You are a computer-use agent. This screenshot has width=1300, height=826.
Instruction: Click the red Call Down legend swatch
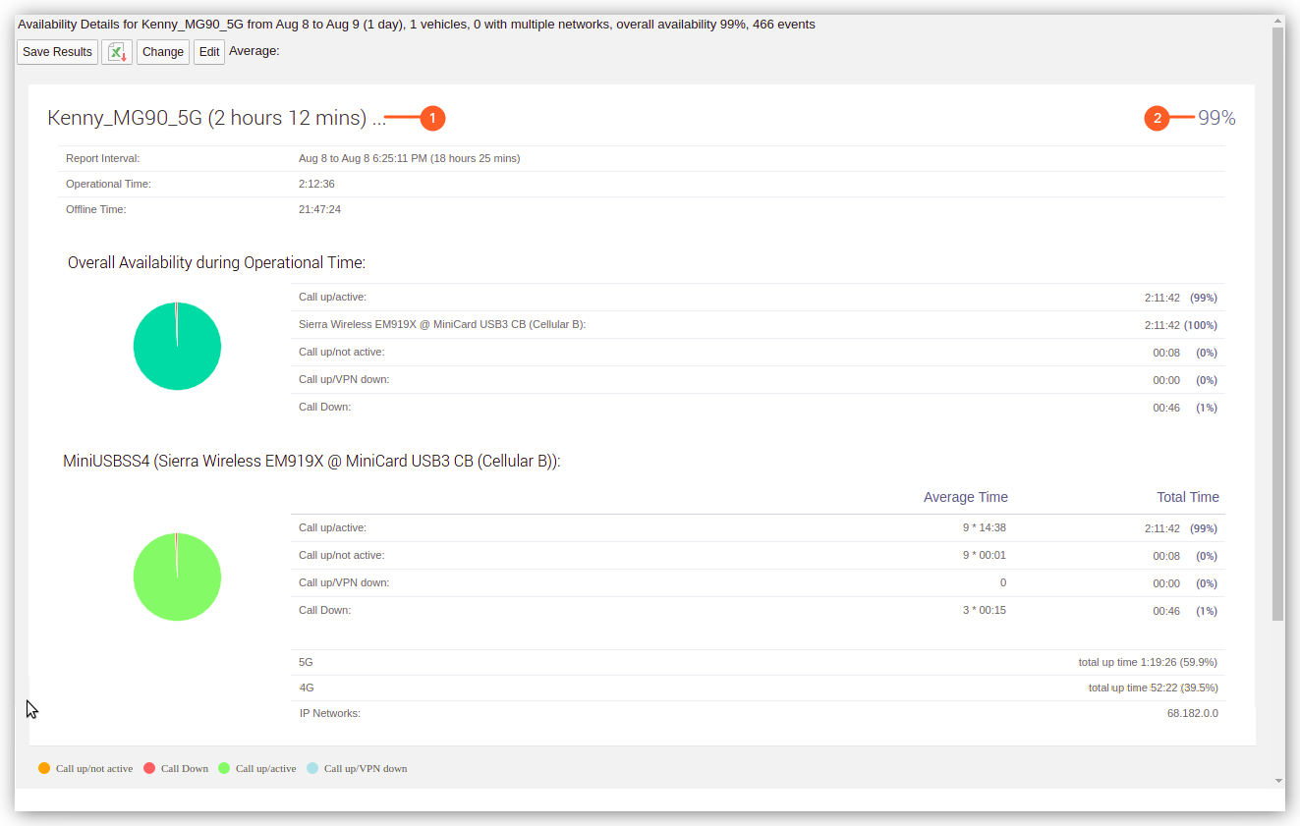(149, 768)
